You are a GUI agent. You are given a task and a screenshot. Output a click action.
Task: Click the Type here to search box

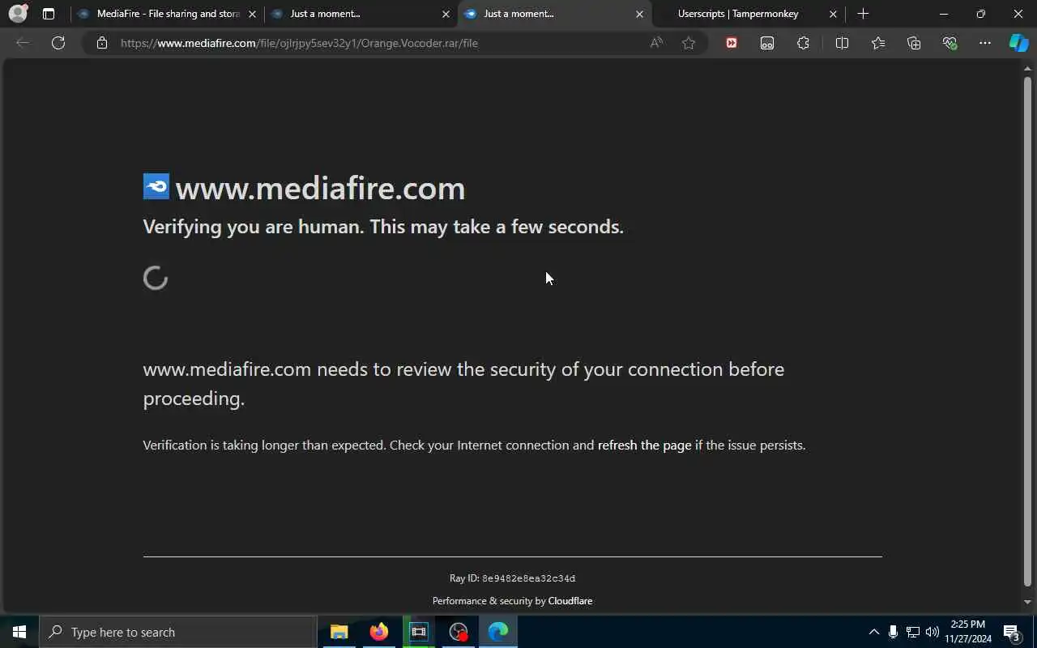pos(178,632)
